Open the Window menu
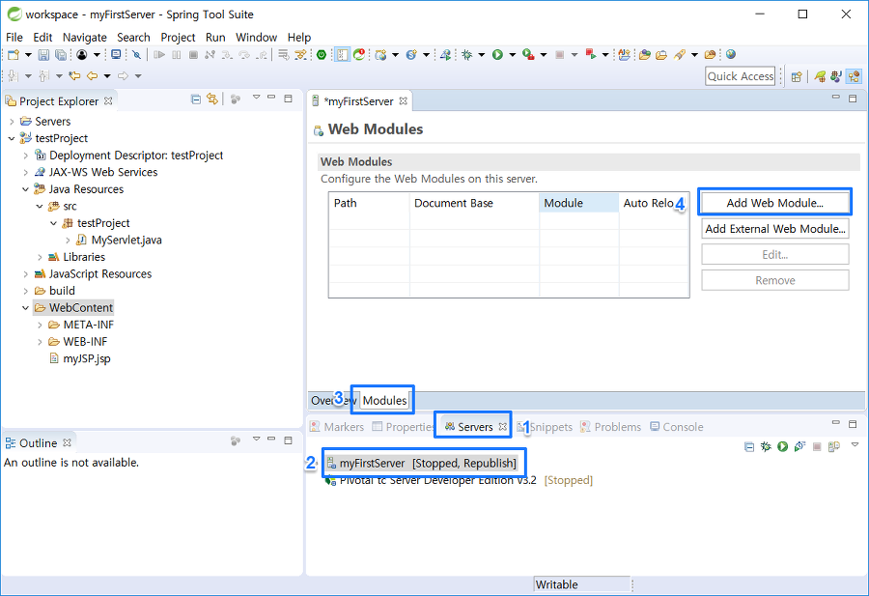This screenshot has height=596, width=869. [x=256, y=37]
